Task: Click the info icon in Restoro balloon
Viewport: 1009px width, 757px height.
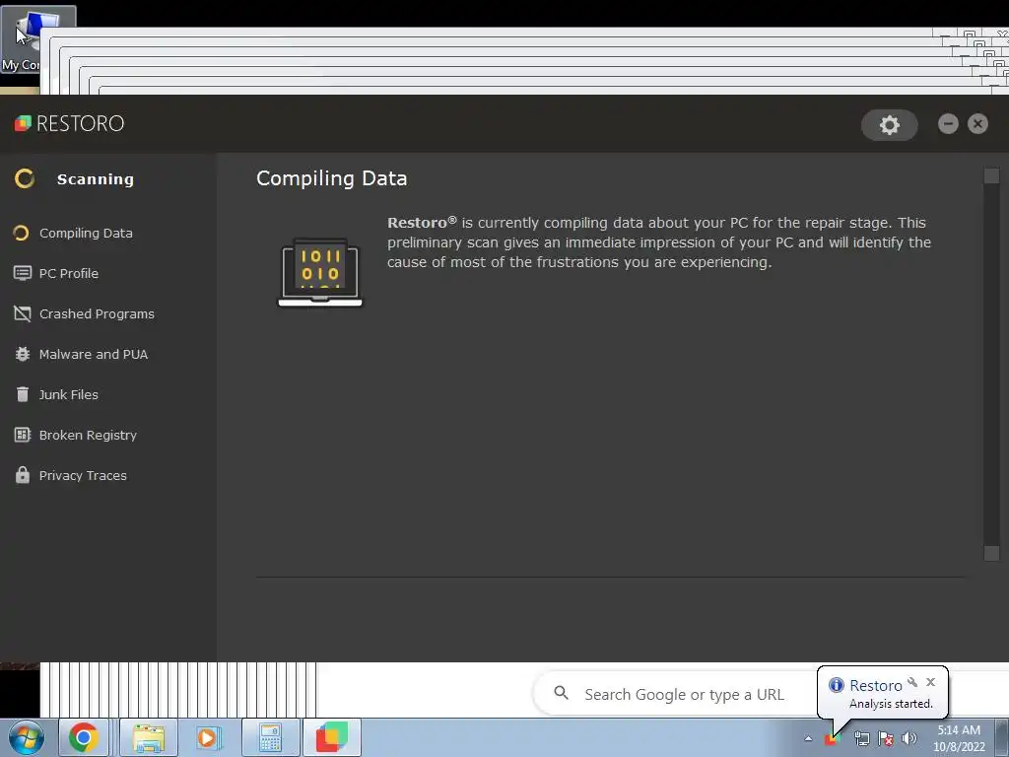Action: (836, 685)
